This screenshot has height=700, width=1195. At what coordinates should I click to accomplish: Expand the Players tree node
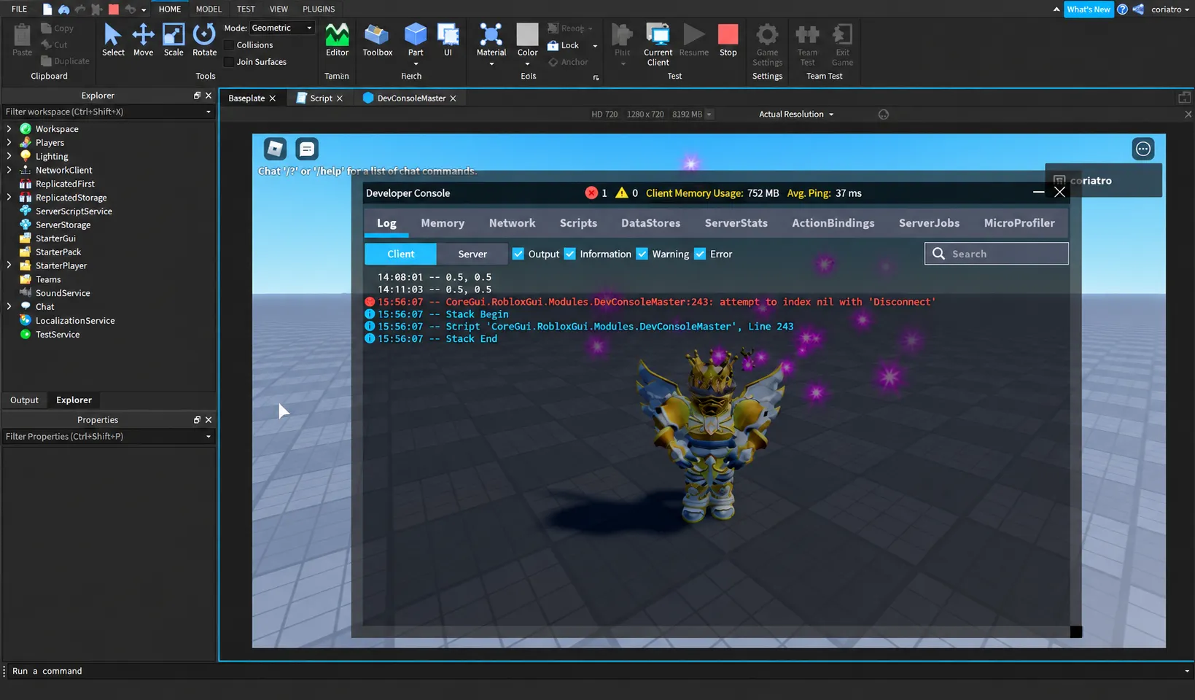pyautogui.click(x=9, y=142)
